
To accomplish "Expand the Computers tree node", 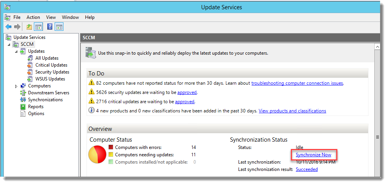I will click(x=16, y=86).
